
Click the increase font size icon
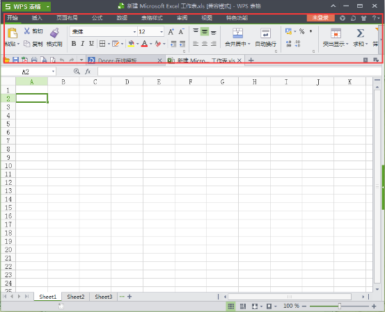[x=171, y=31]
